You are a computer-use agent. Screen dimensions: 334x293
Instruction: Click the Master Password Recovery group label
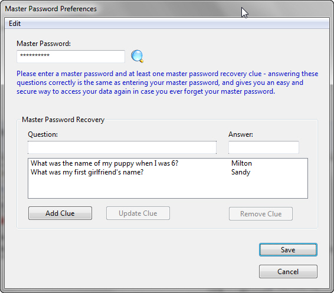click(x=63, y=120)
